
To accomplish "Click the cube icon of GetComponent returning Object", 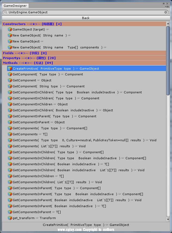I will click(10, 80).
